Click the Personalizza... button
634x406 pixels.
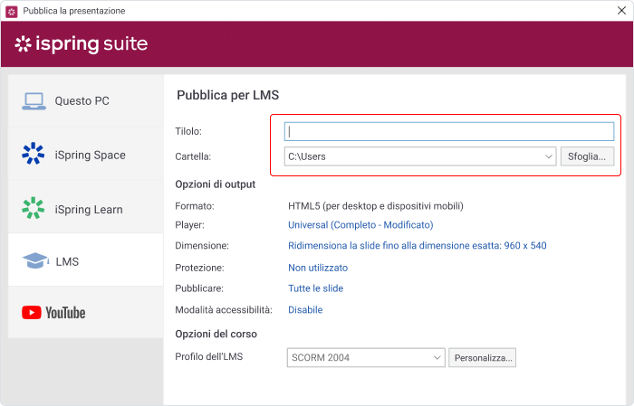(x=483, y=357)
